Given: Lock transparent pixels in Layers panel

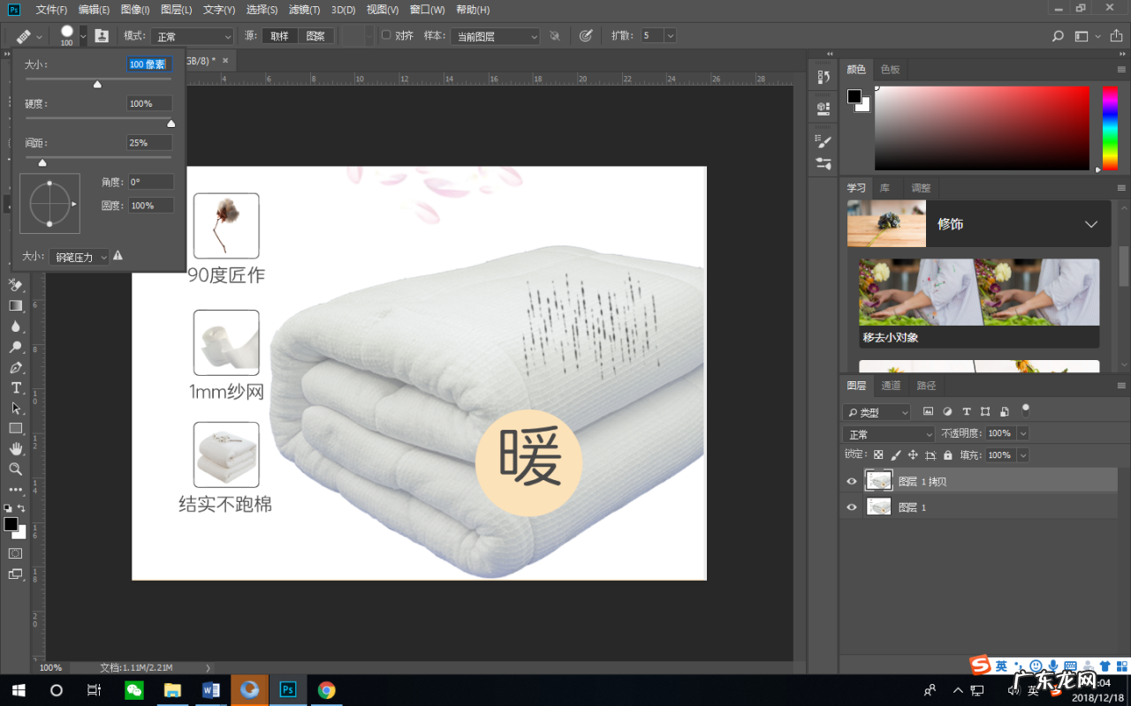Looking at the screenshot, I should pyautogui.click(x=878, y=454).
